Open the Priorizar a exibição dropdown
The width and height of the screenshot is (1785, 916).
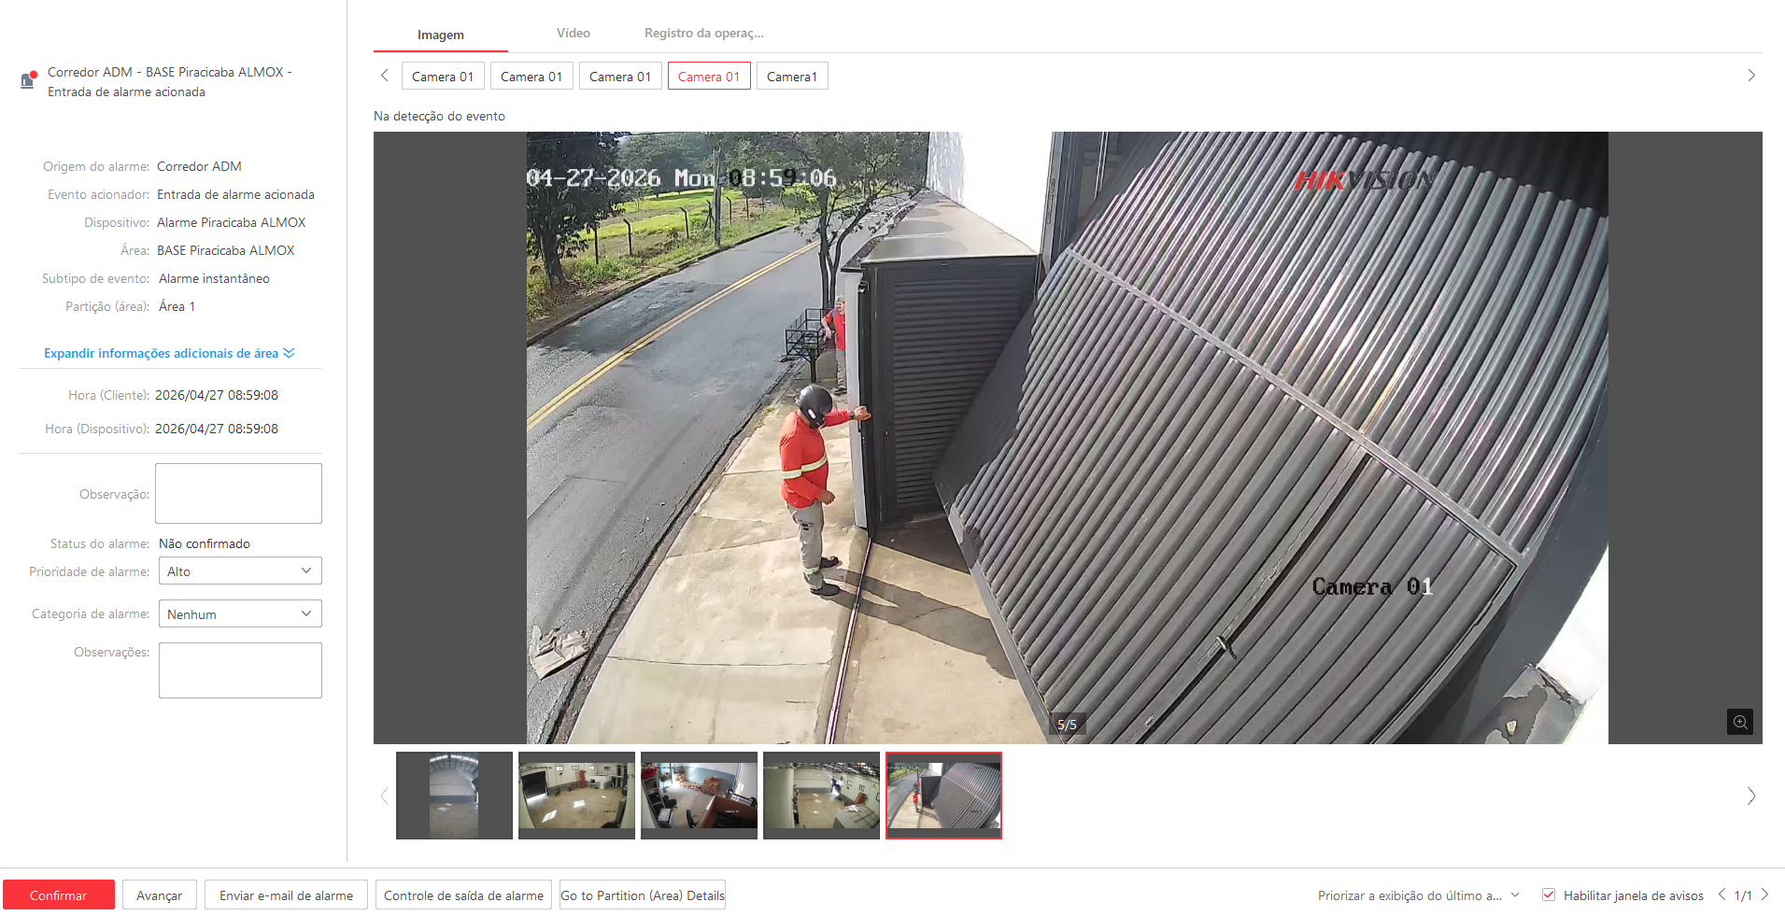click(x=1418, y=895)
